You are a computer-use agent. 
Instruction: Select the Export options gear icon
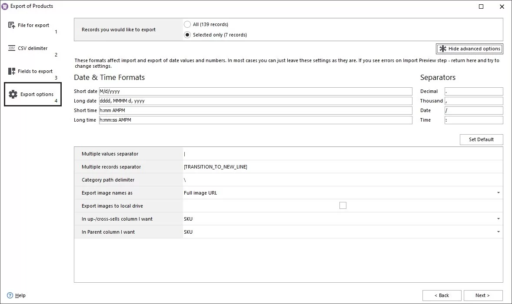click(x=12, y=94)
